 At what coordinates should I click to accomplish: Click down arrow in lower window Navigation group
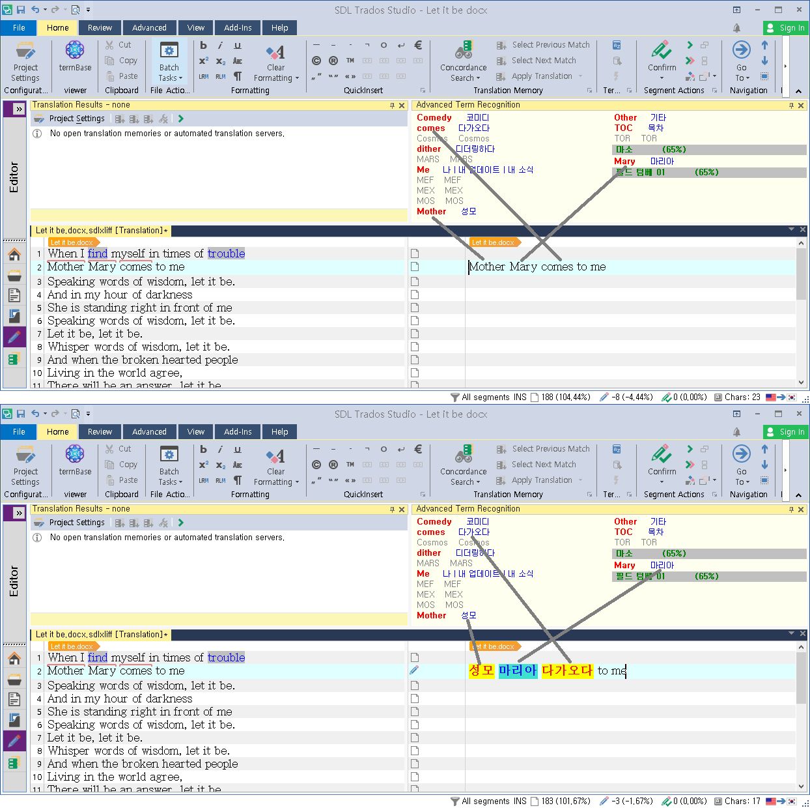point(764,465)
